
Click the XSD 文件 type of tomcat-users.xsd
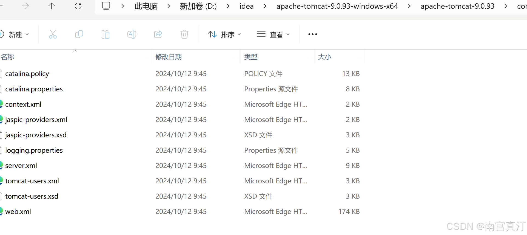coord(258,196)
